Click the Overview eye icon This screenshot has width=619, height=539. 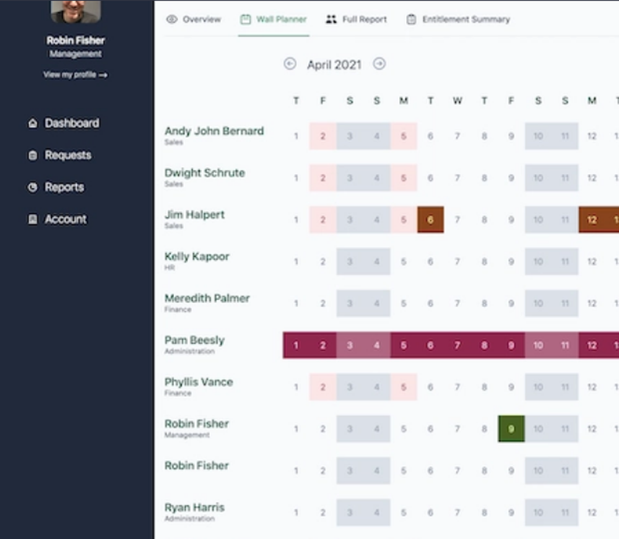coord(171,19)
